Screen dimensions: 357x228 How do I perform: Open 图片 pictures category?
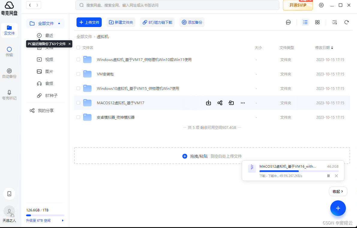45,71
